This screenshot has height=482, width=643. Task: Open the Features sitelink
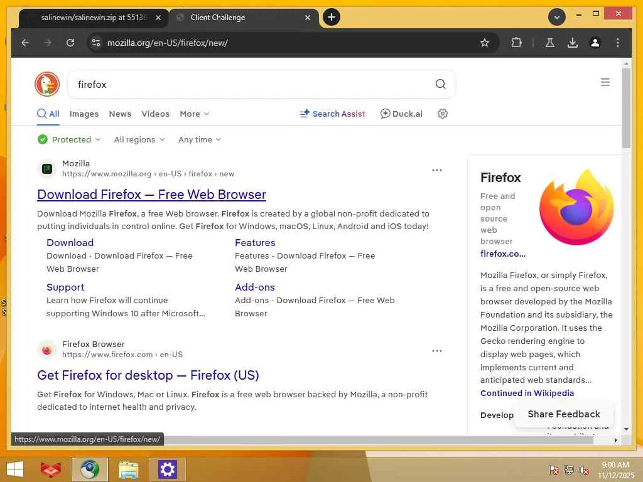255,243
